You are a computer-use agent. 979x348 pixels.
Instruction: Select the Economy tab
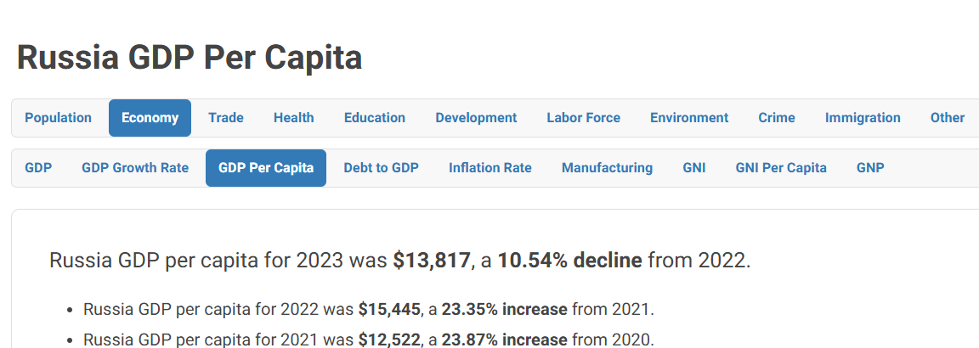[150, 118]
